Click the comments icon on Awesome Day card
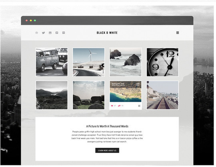The width and height of the screenshot is (216, 167). (x=119, y=106)
